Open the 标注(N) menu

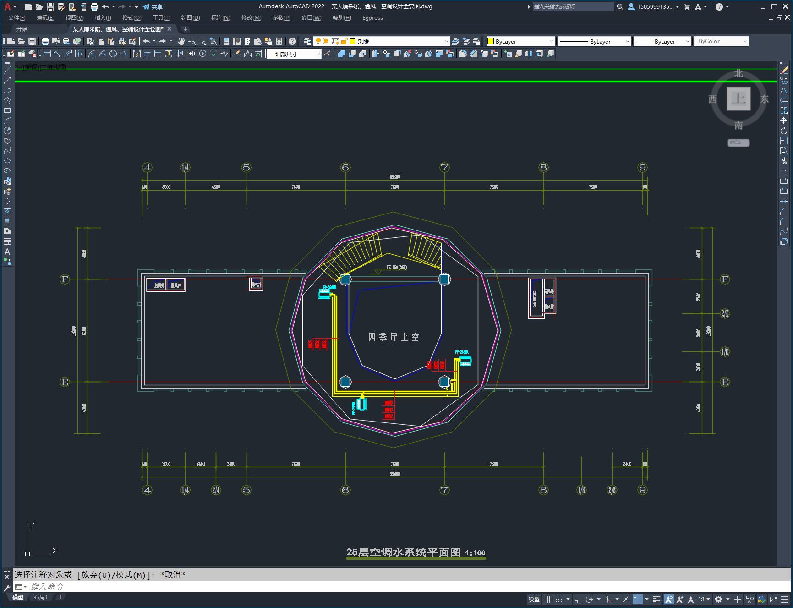tap(220, 18)
